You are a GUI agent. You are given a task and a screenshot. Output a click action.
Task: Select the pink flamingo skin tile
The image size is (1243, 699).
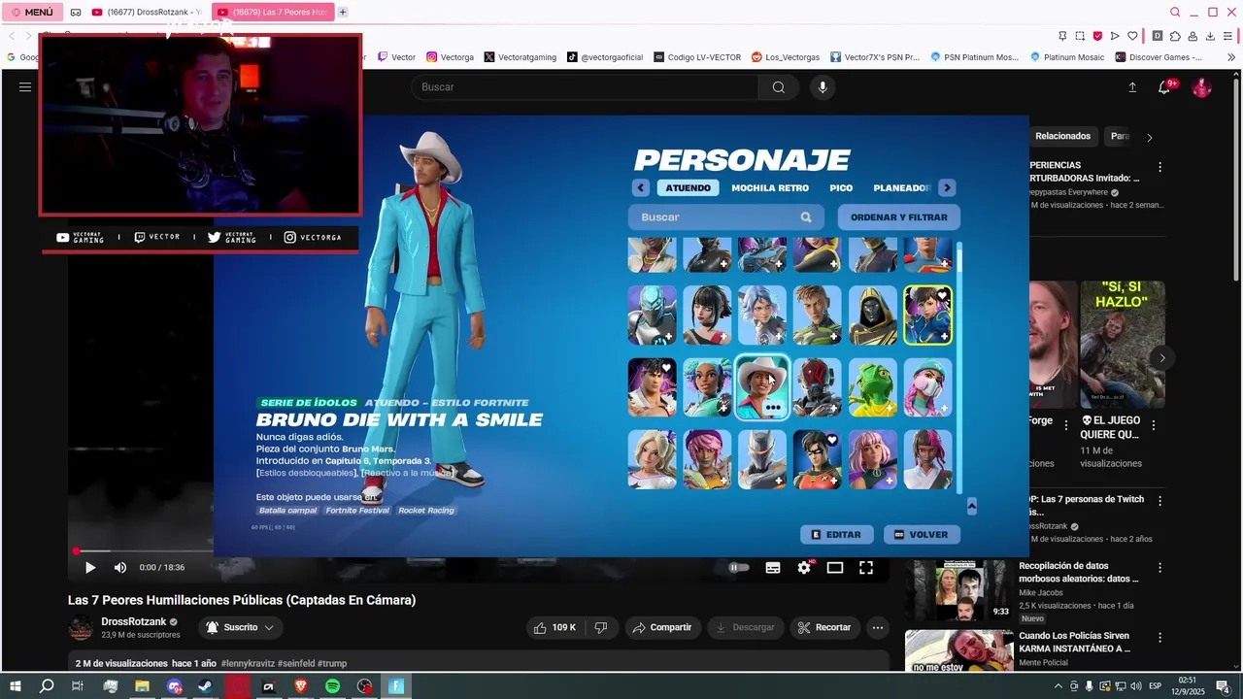(x=928, y=387)
